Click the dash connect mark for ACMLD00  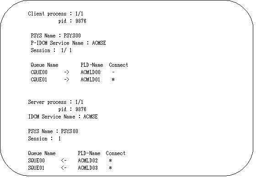point(113,72)
